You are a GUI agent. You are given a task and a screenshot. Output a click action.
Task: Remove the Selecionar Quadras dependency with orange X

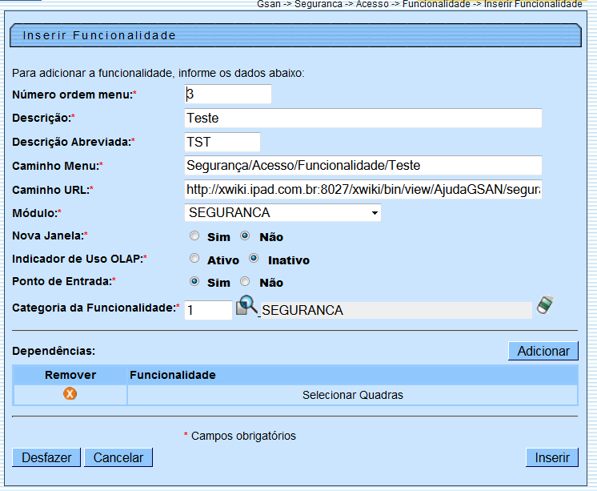(x=70, y=394)
